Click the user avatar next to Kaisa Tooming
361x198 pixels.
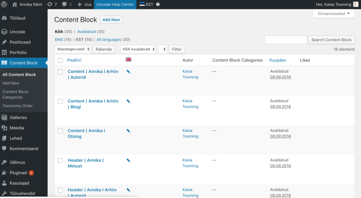click(x=356, y=4)
